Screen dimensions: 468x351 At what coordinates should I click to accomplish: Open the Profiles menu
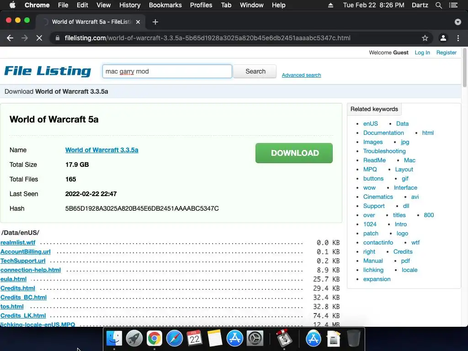[x=201, y=5]
